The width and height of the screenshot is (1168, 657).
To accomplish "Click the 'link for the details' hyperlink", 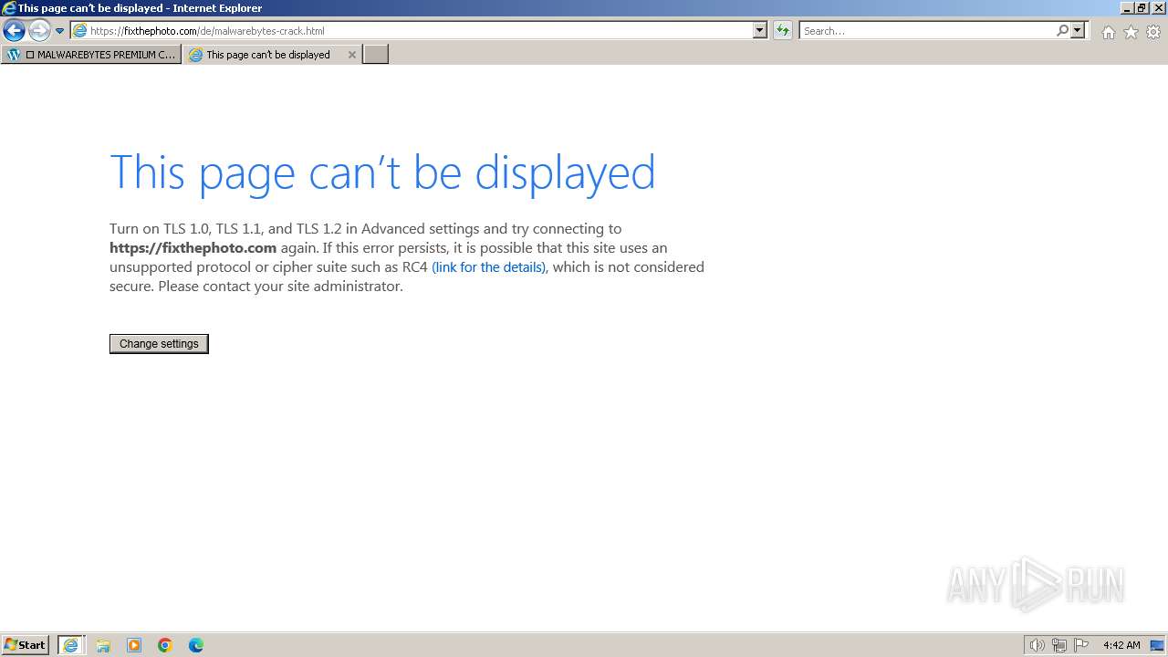I will tap(488, 267).
